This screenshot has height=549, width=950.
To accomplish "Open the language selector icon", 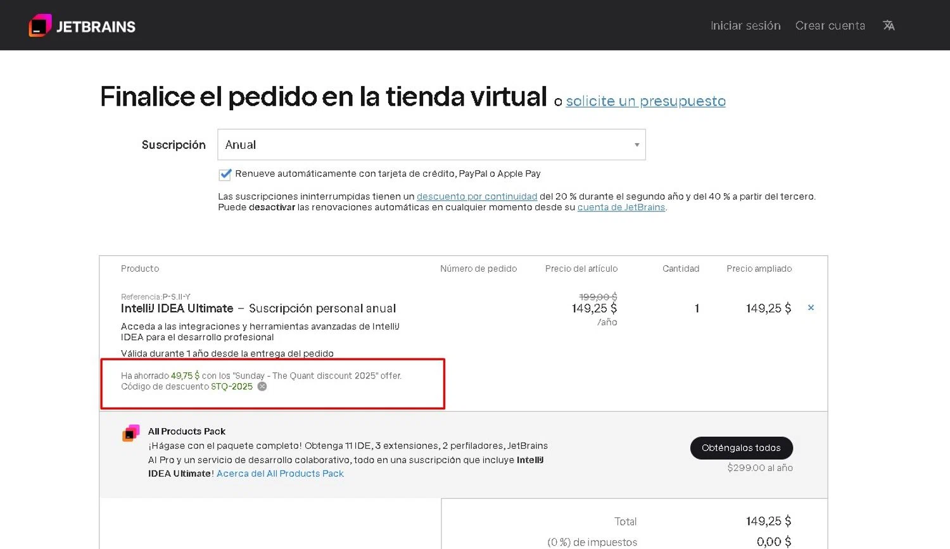I will [x=889, y=25].
